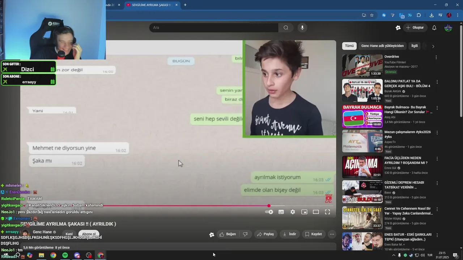Viewport: 463px width, 260px height.
Task: Open options for Mezun çalışmalarım video
Action: point(437,133)
